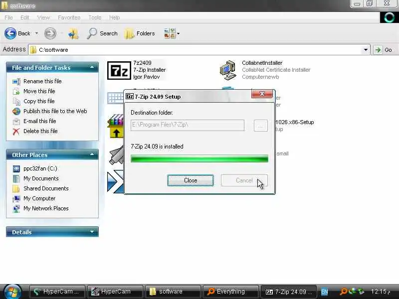Image resolution: width=399 pixels, height=299 pixels.
Task: Open Search in Explorer toolbar
Action: [x=102, y=33]
